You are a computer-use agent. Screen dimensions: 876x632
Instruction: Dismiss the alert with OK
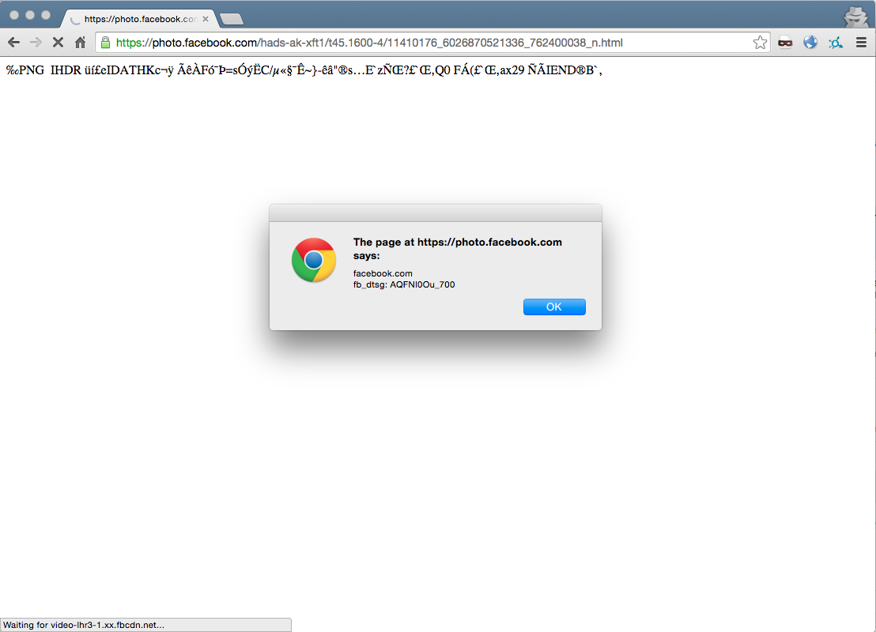(x=554, y=307)
